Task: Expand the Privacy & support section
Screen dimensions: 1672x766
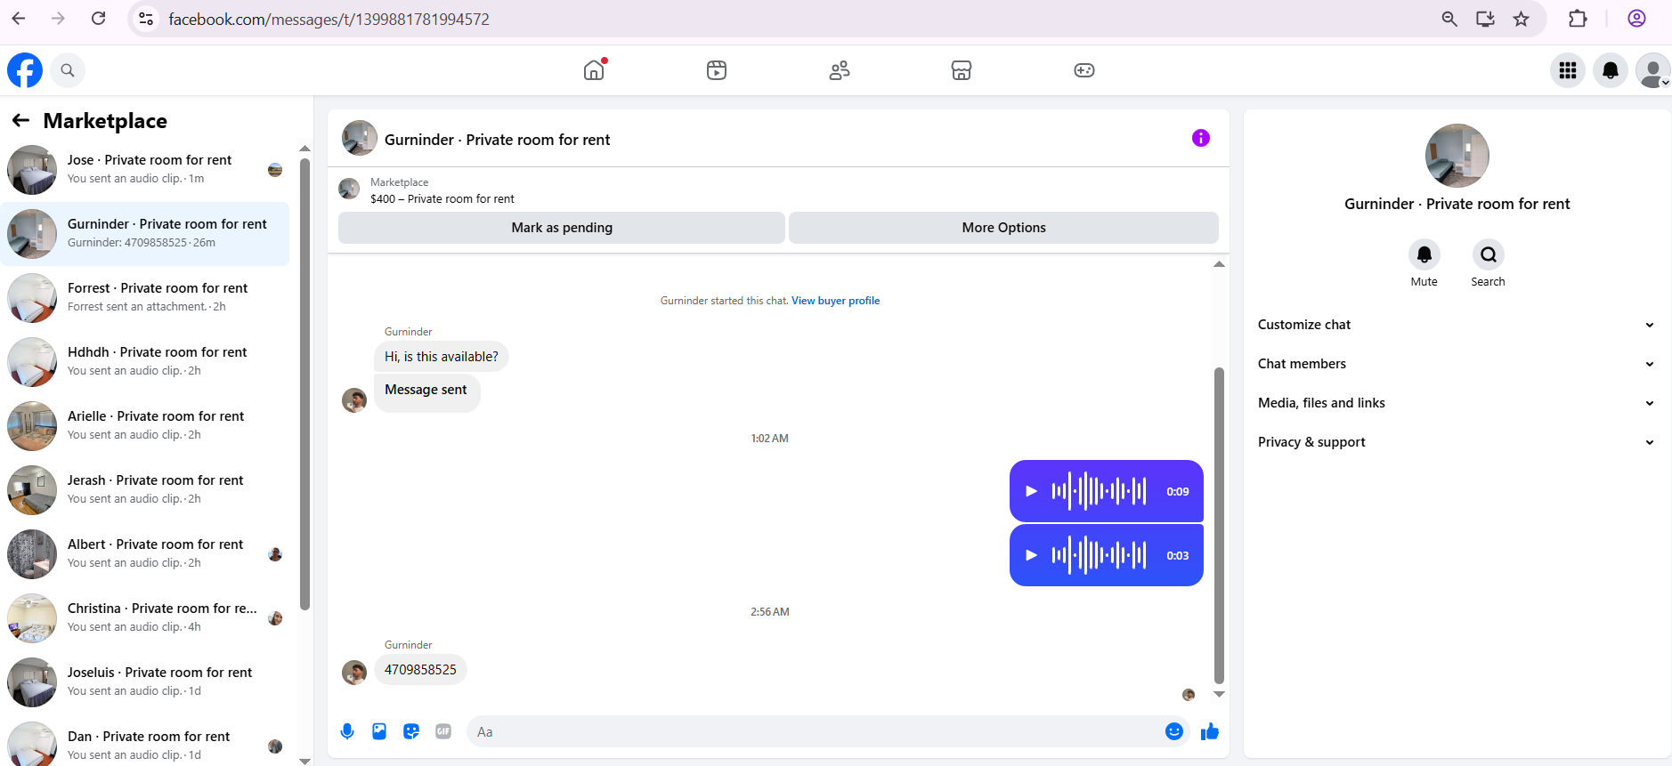Action: pos(1457,442)
